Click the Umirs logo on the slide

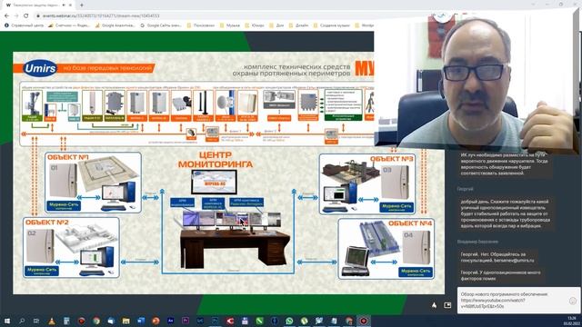click(x=40, y=68)
